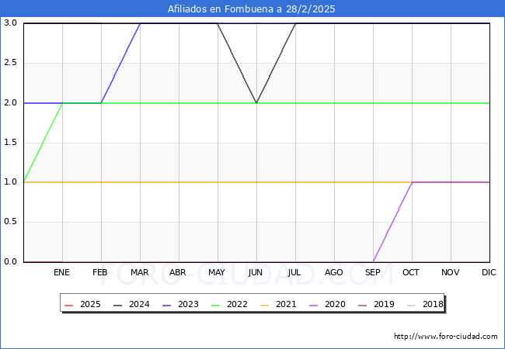Click the OCT month axis label
Viewport: 505px width, 349px height.
point(411,272)
